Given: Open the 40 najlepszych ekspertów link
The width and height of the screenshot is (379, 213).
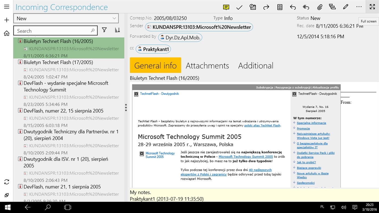Looking at the screenshot, I should [x=226, y=172].
